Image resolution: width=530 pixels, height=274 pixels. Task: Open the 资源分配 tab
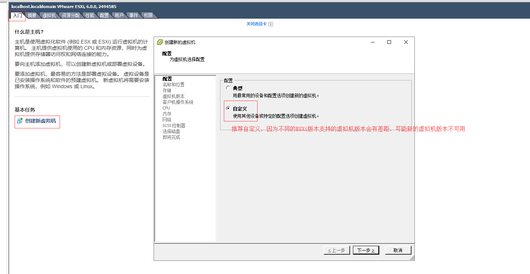coord(71,15)
